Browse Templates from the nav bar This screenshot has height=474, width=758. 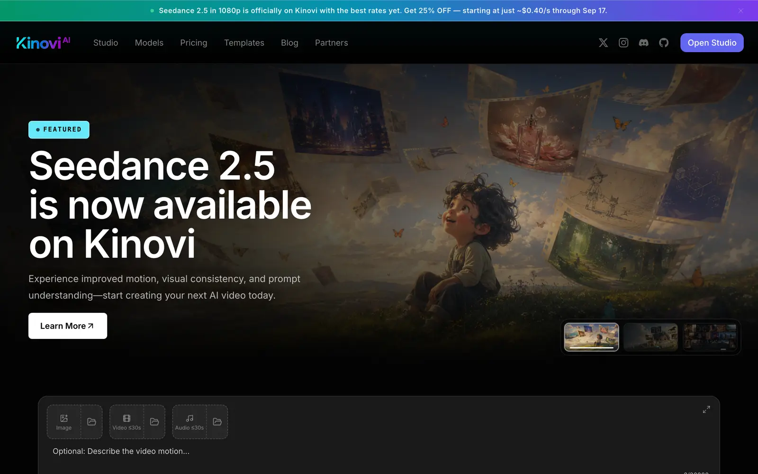[244, 43]
